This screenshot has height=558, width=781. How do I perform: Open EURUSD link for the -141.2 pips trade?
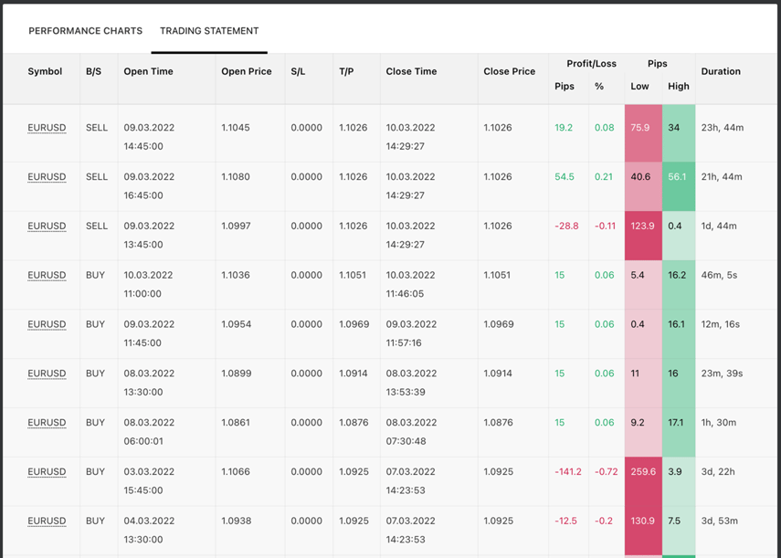(x=47, y=473)
